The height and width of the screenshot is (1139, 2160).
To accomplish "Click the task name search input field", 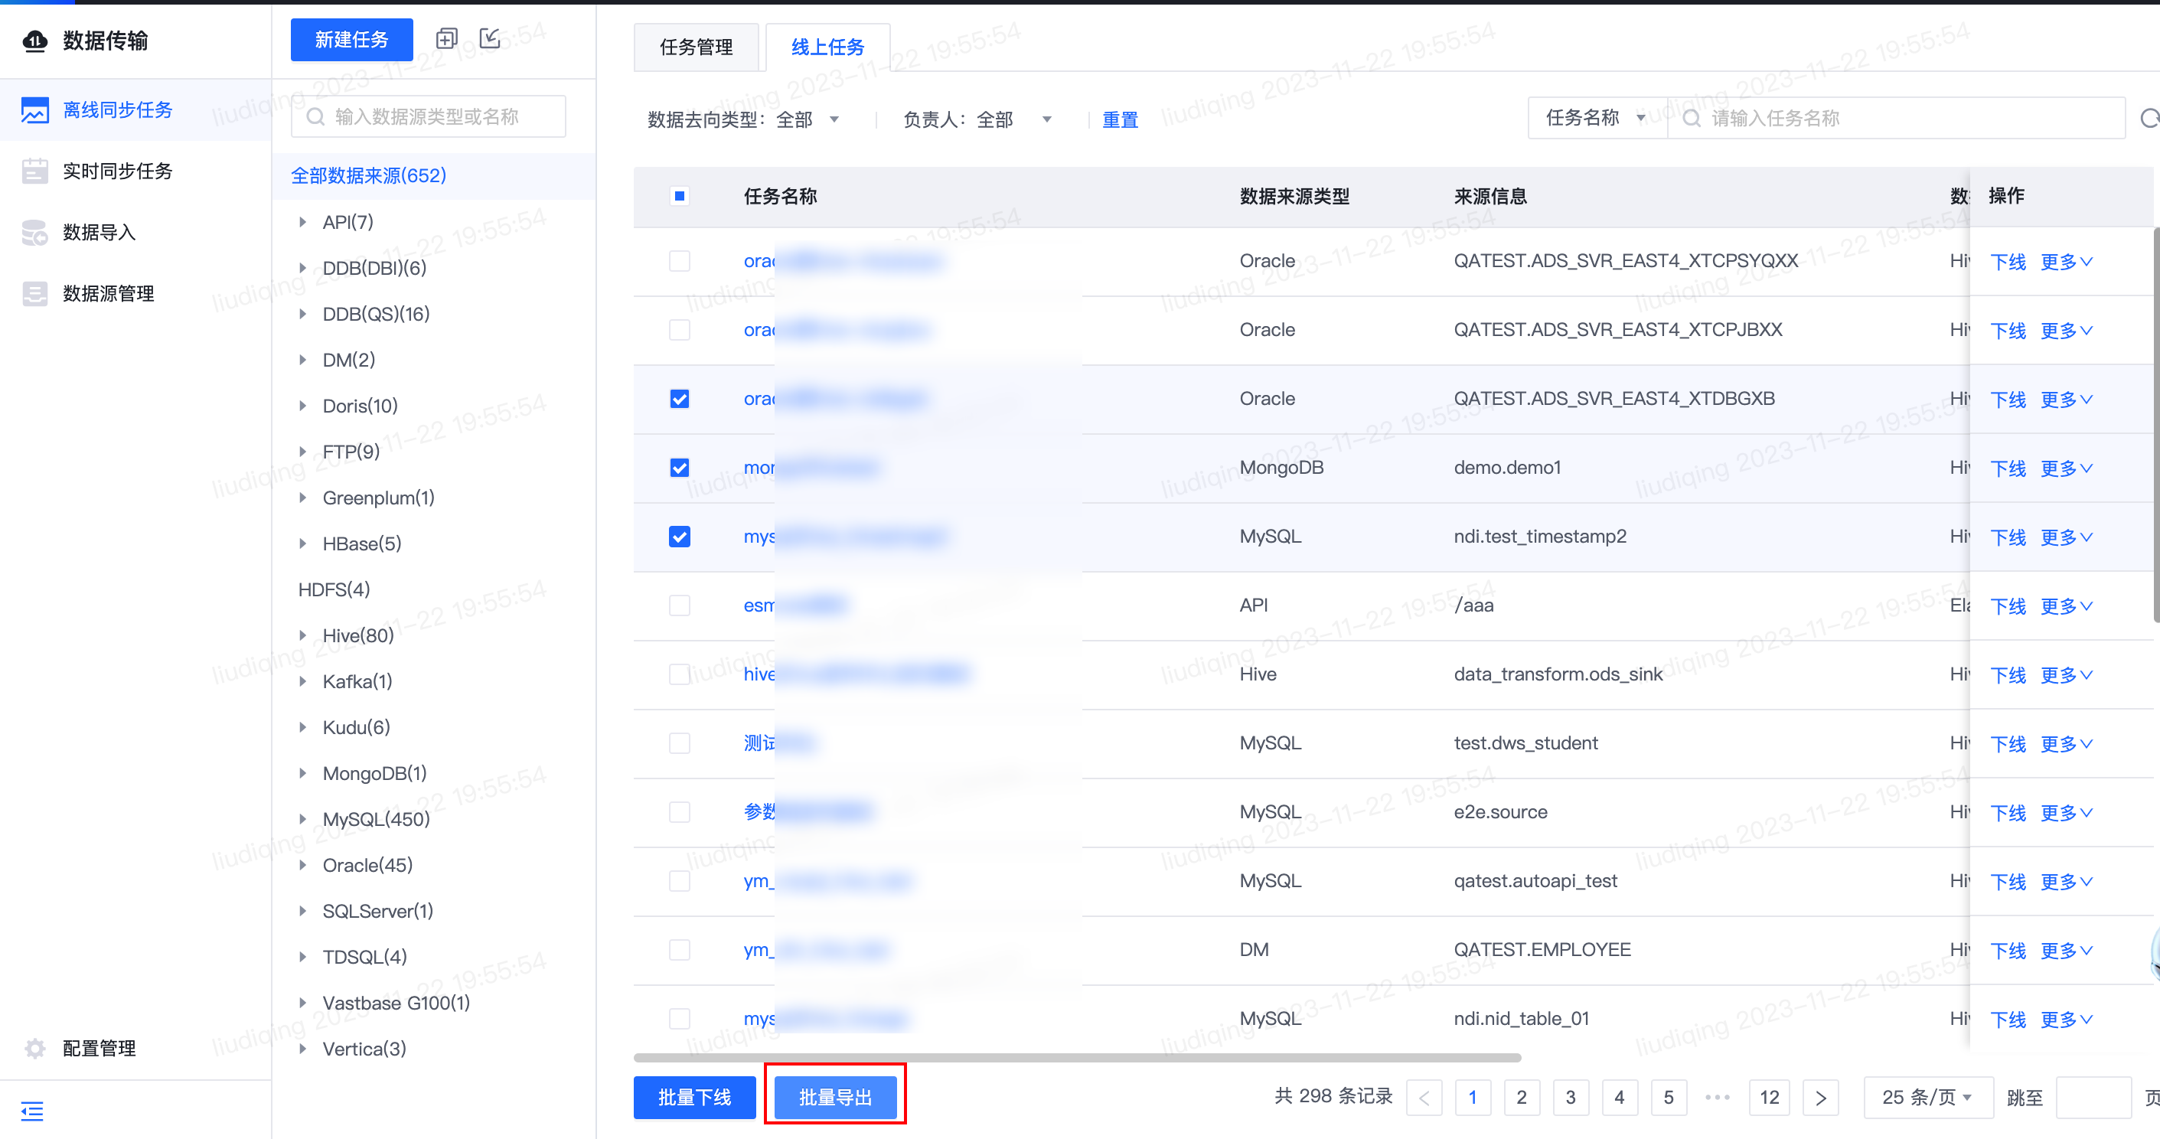I will coord(1897,118).
